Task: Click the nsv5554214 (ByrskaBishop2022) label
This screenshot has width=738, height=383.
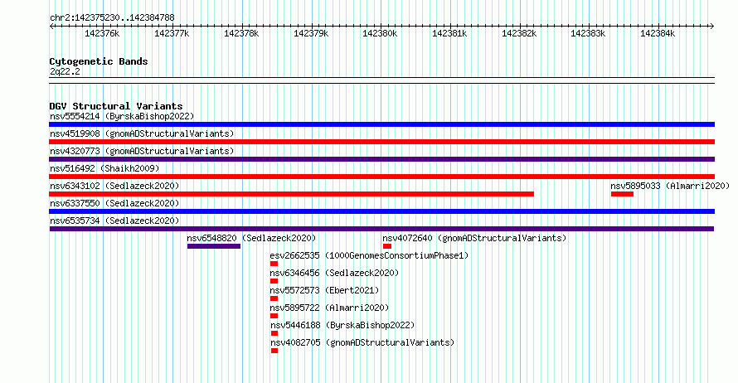Action: (x=122, y=116)
